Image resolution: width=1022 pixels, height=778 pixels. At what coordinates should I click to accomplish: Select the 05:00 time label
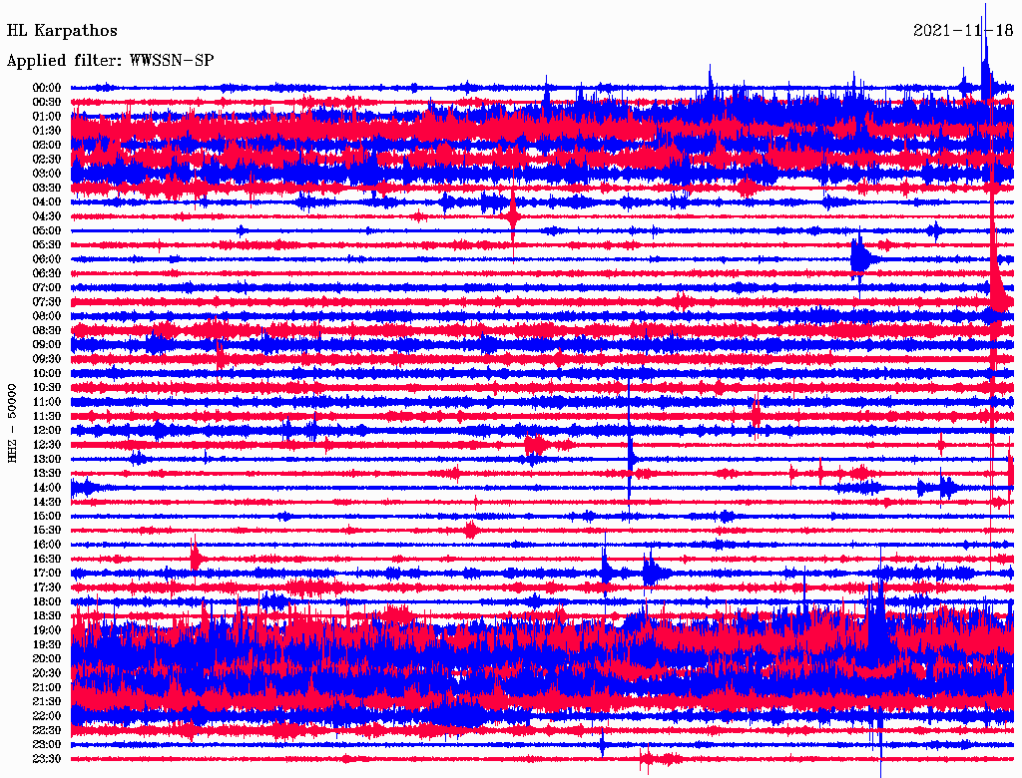coord(47,230)
